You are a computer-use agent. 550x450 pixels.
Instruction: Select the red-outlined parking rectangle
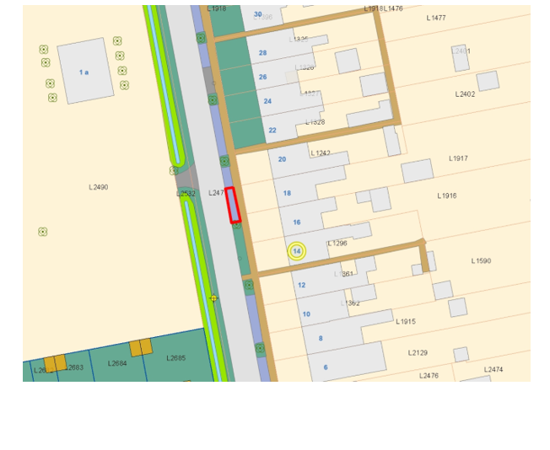(233, 205)
